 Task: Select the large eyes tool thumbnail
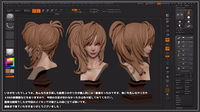(x=180, y=15)
